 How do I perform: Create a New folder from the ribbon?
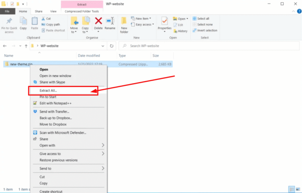point(124,24)
